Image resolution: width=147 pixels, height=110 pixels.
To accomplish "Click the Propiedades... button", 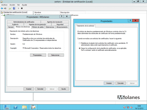I will click(38, 55).
